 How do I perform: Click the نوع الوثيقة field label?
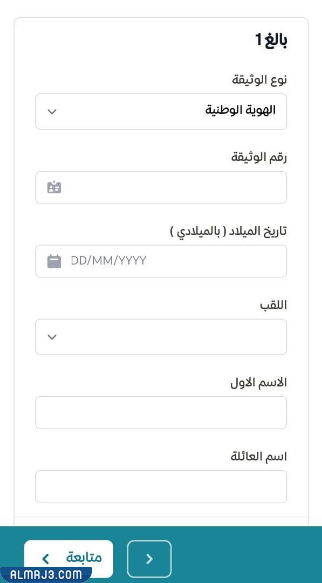[x=261, y=79]
